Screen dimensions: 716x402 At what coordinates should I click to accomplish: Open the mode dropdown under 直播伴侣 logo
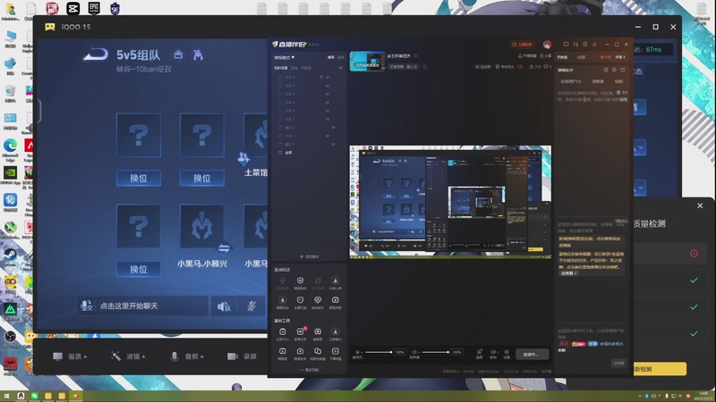point(284,57)
